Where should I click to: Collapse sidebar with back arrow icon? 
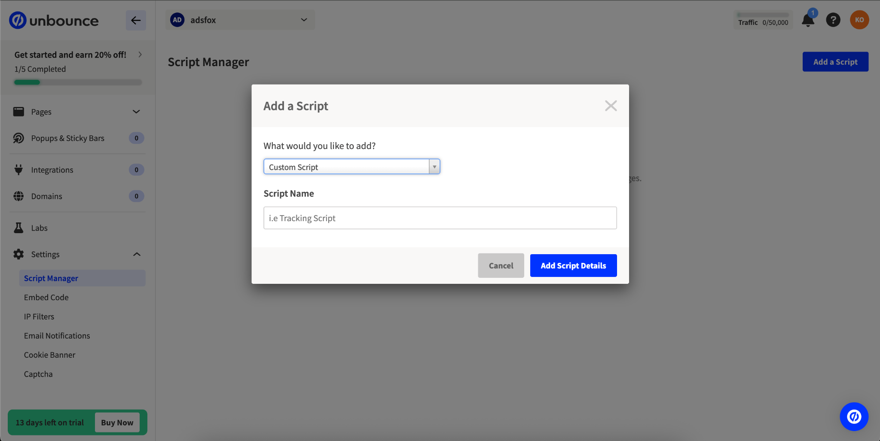(136, 20)
